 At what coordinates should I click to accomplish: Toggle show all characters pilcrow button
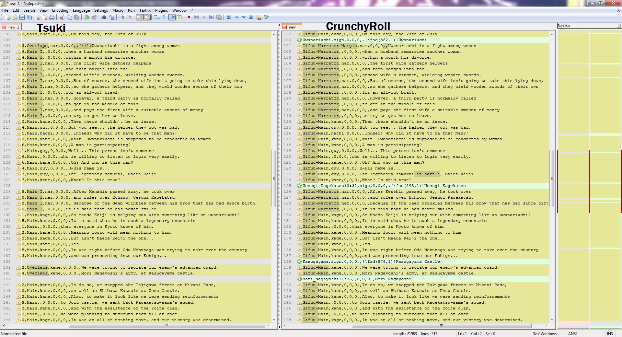[164, 17]
